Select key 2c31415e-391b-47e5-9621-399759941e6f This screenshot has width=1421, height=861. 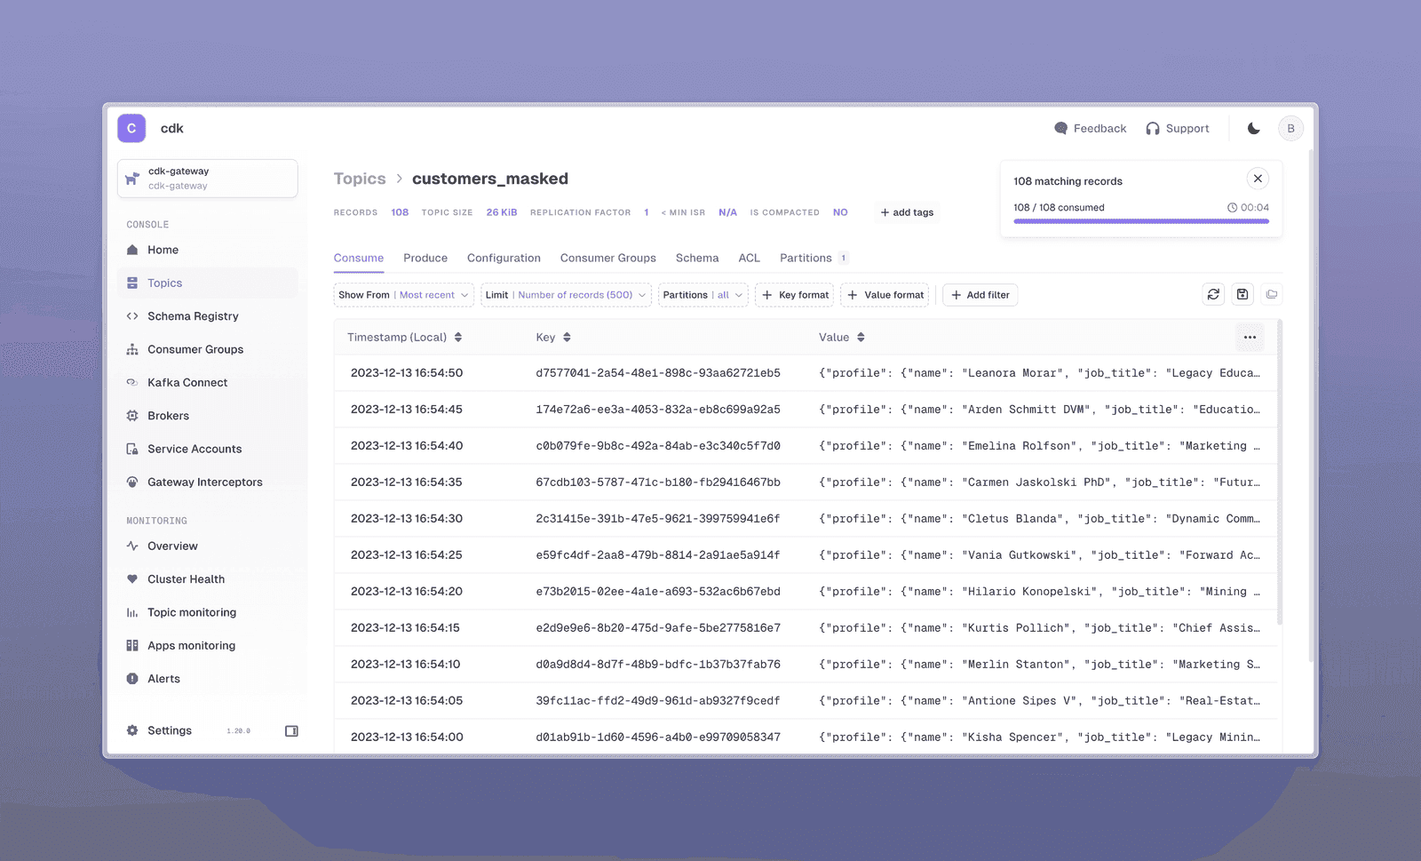click(658, 519)
